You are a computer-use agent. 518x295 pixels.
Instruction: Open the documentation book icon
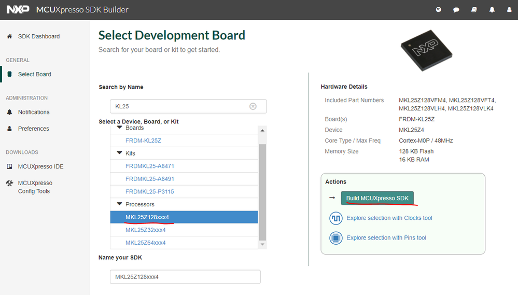(x=474, y=10)
